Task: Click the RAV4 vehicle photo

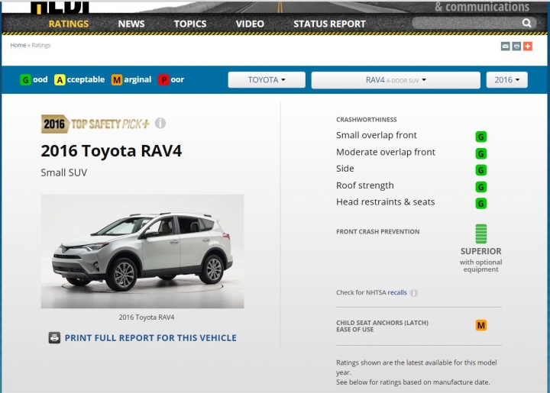Action: coord(142,252)
